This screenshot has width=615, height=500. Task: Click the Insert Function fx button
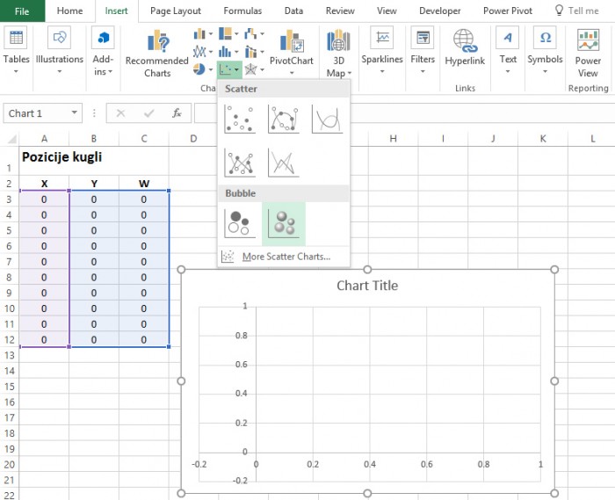[177, 113]
